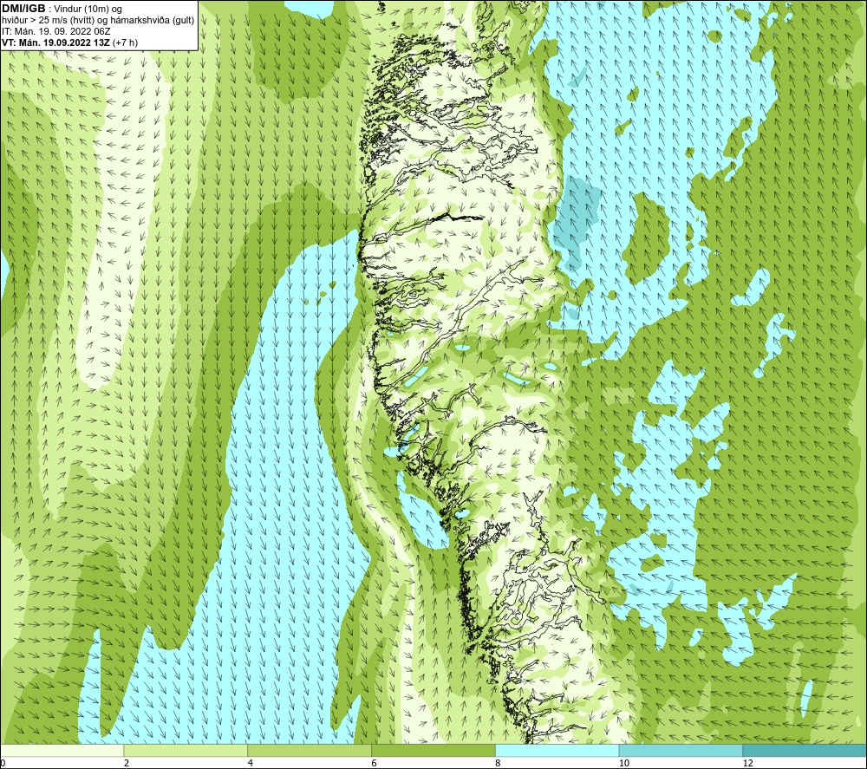Click the scale label '10'
This screenshot has width=867, height=769.
click(x=624, y=764)
